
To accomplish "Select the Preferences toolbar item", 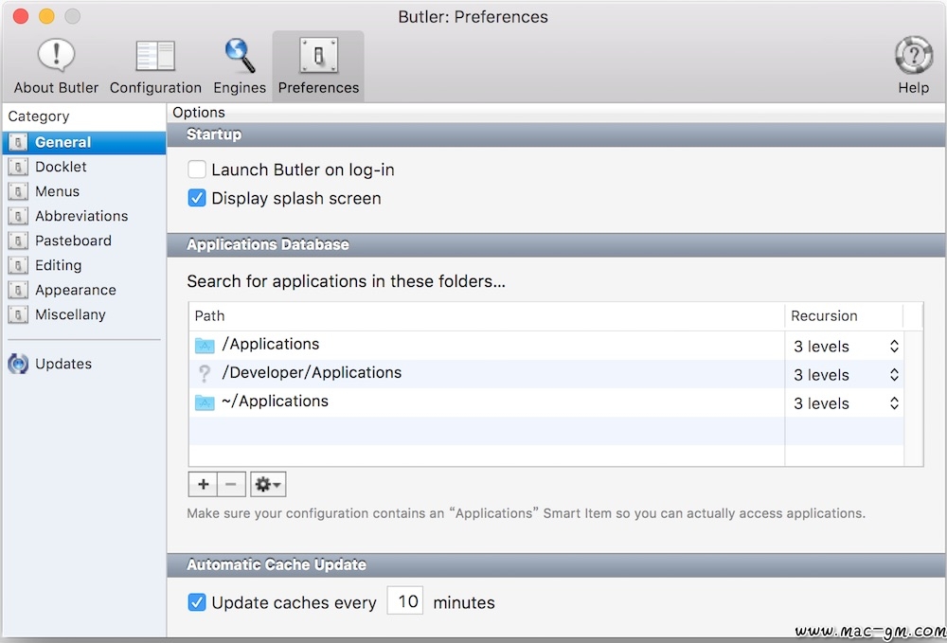I will pyautogui.click(x=318, y=65).
